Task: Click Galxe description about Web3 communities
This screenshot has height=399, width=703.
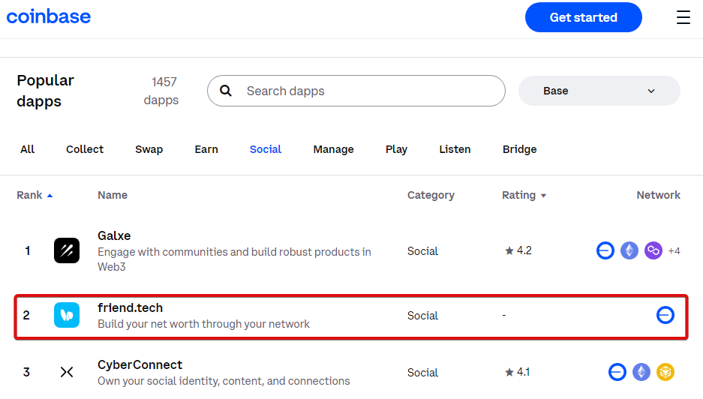Action: coord(235,259)
